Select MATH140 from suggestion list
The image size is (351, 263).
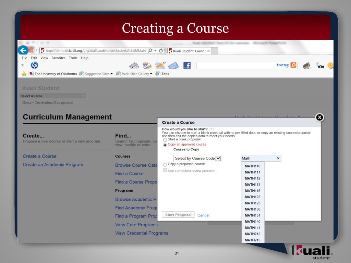coord(253,222)
